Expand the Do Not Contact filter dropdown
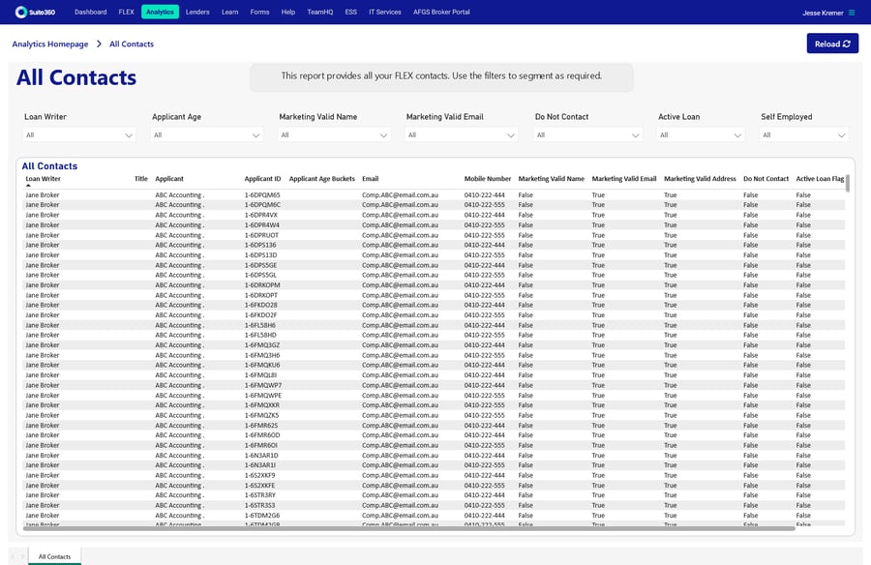 pyautogui.click(x=587, y=135)
